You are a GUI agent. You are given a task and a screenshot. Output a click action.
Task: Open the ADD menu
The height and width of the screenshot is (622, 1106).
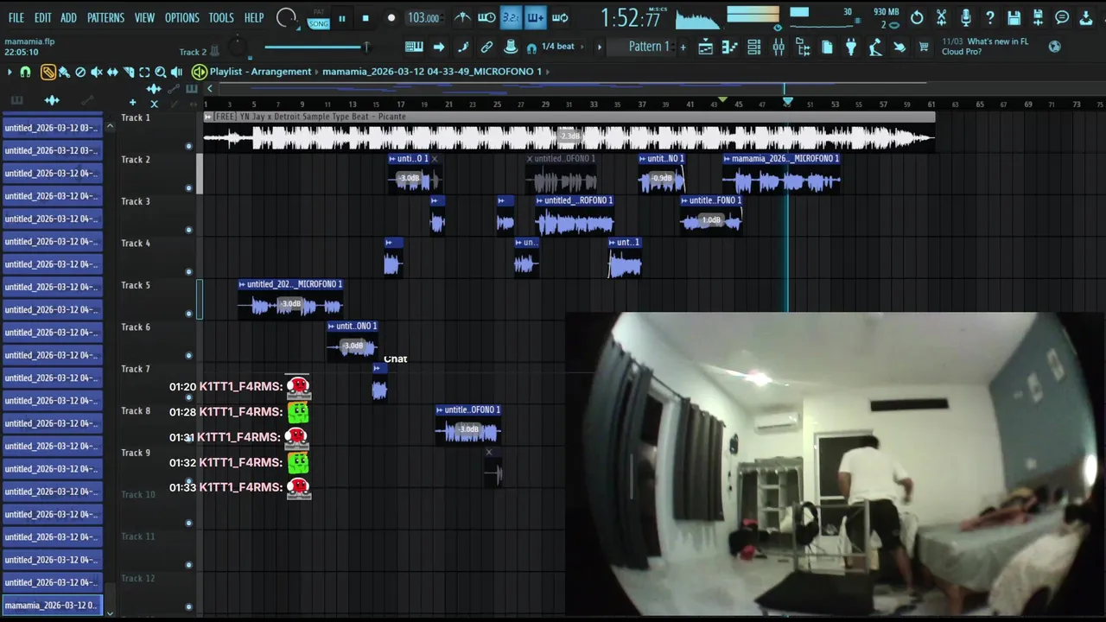tap(68, 17)
